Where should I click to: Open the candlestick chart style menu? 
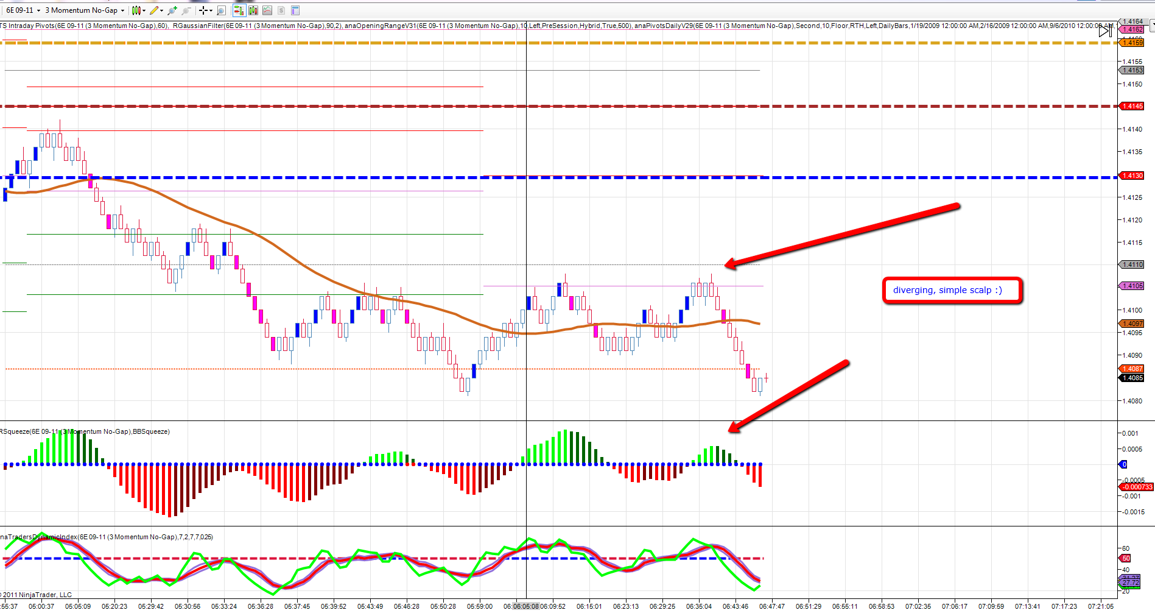pos(139,10)
